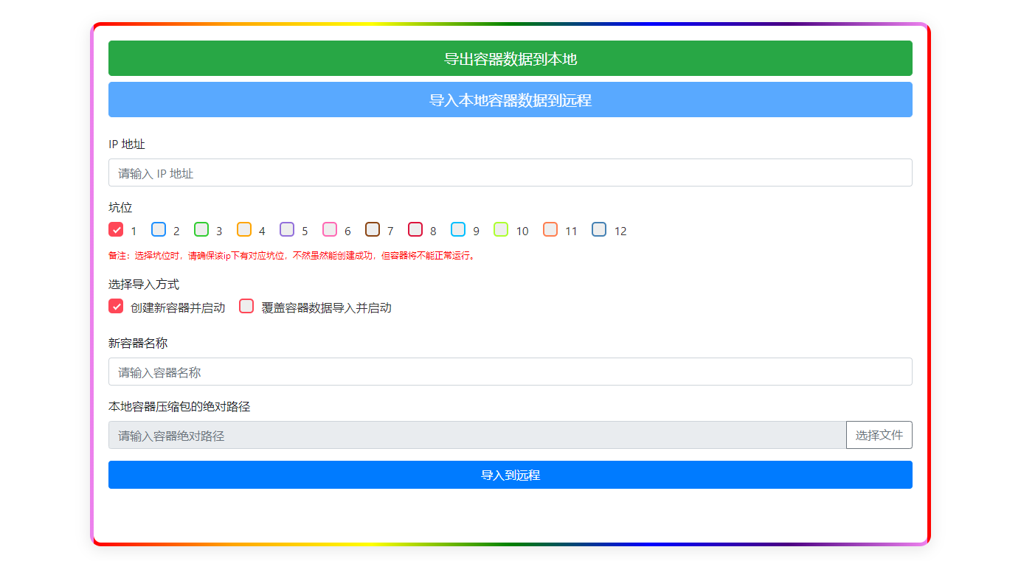The width and height of the screenshot is (1021, 561).
Task: Check the lime green slot 10 checkbox
Action: coord(501,229)
